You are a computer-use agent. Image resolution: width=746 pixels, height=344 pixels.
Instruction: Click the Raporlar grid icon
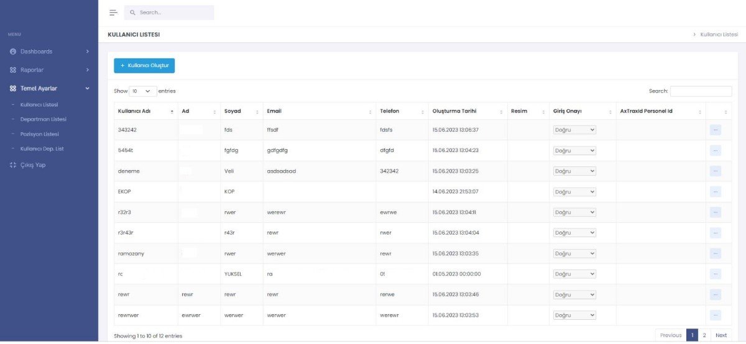[x=13, y=70]
